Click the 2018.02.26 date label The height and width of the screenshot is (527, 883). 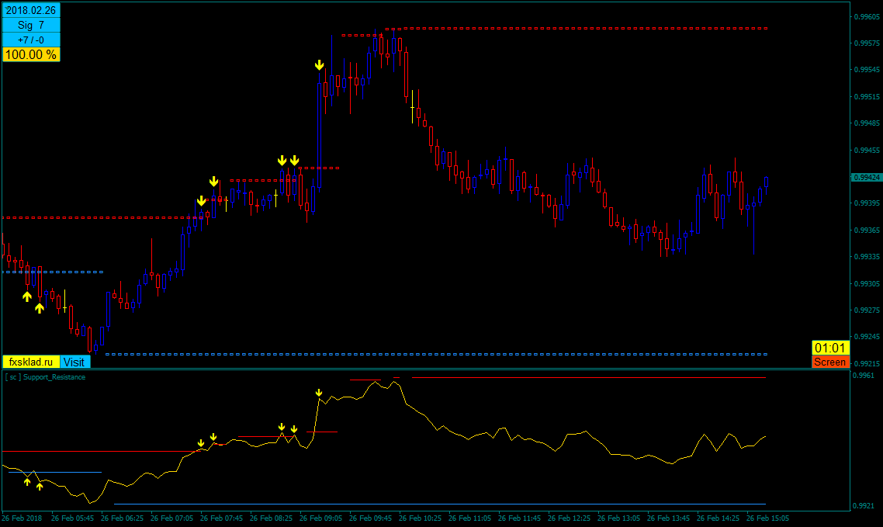(31, 11)
